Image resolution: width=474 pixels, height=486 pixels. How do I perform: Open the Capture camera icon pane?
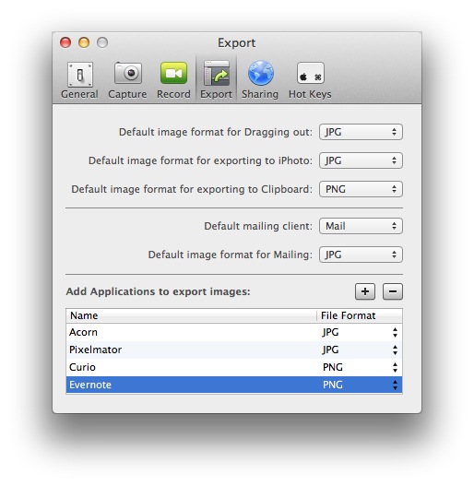tap(128, 74)
